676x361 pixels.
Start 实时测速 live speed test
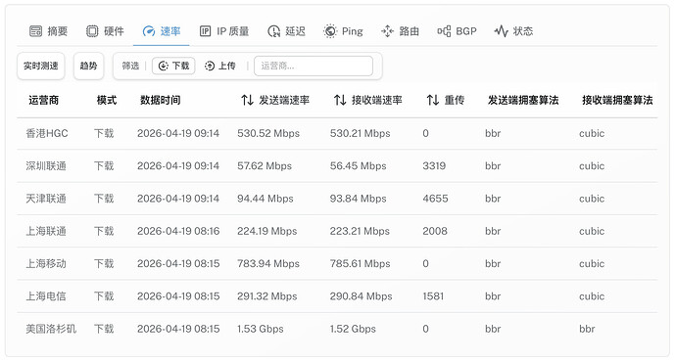41,66
